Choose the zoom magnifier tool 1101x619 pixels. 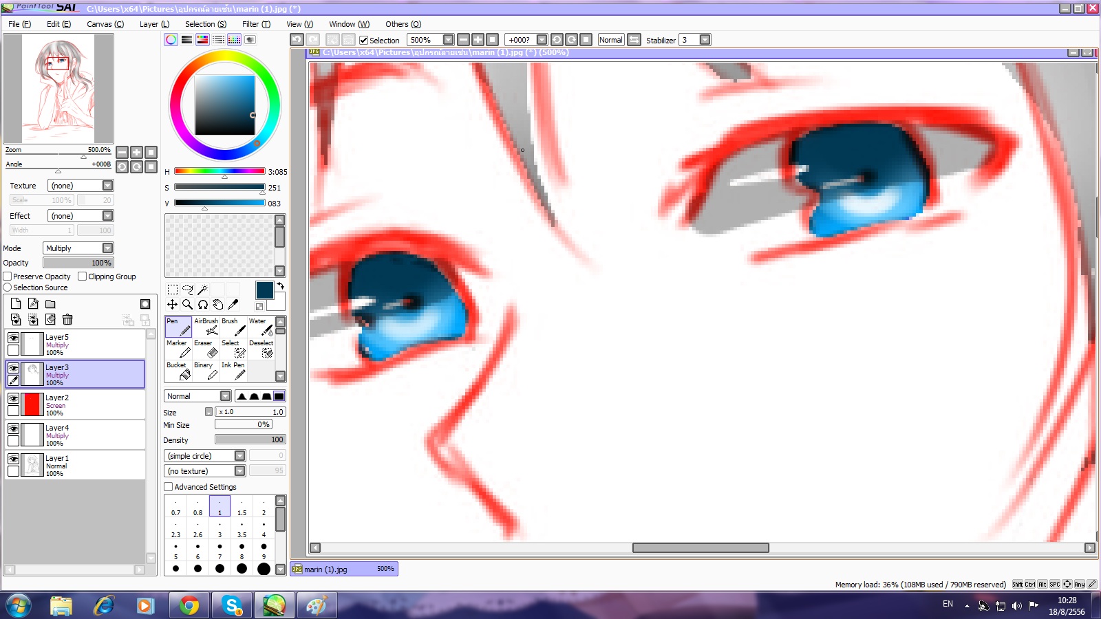pyautogui.click(x=188, y=305)
